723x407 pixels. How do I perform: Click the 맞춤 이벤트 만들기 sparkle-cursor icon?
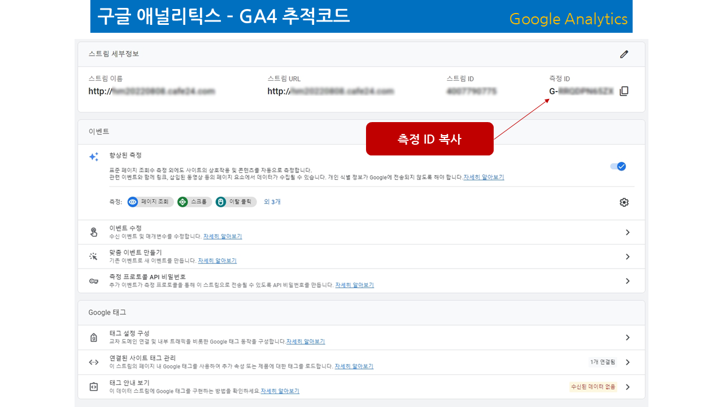pos(94,256)
